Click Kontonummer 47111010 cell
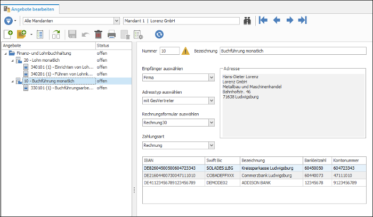The width and height of the screenshot is (373, 217). click(x=348, y=176)
